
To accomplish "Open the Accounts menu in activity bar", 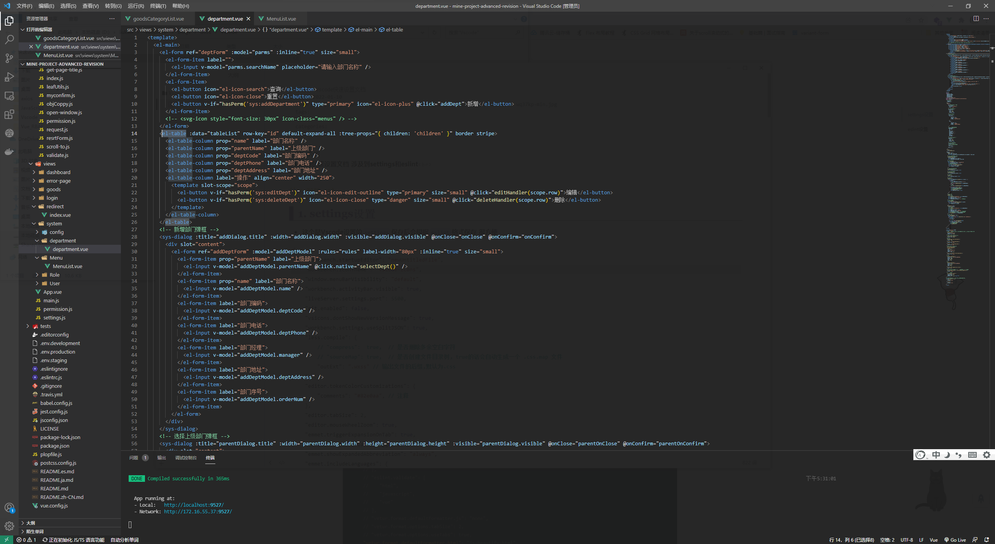I will [x=9, y=507].
